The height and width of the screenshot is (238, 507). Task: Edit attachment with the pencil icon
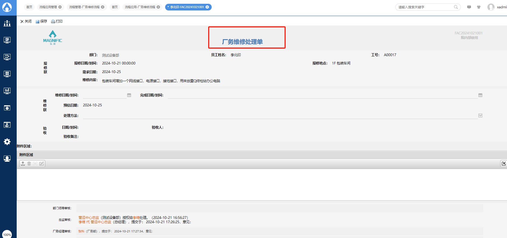(41, 164)
